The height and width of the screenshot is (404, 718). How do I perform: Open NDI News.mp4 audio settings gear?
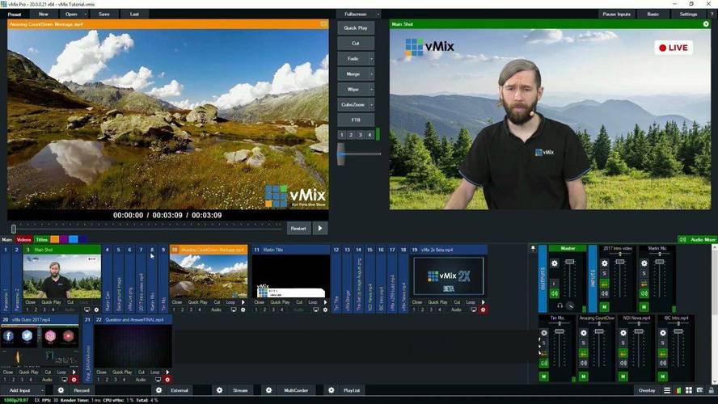click(x=623, y=333)
